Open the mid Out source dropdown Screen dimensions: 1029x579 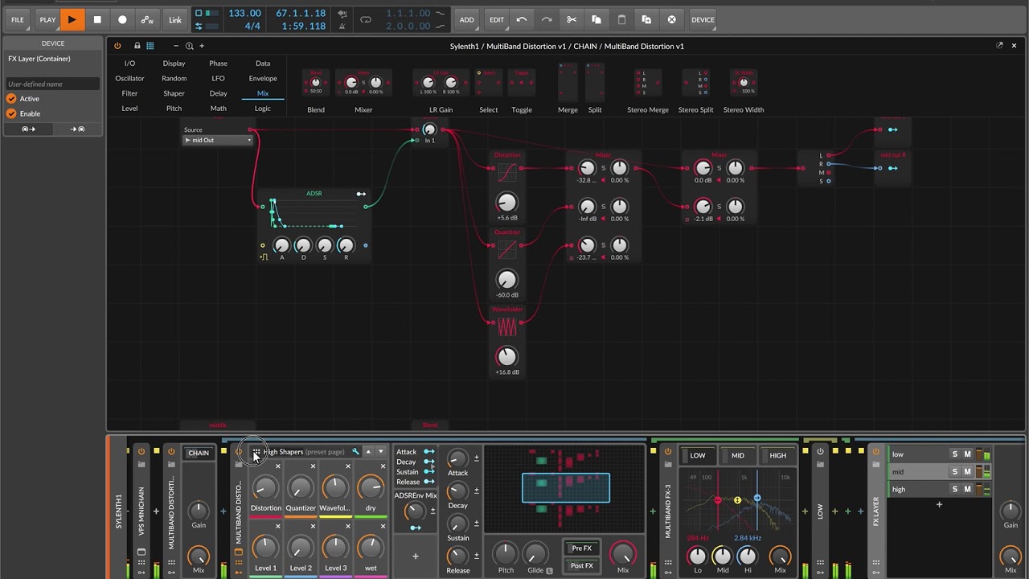[x=218, y=140]
